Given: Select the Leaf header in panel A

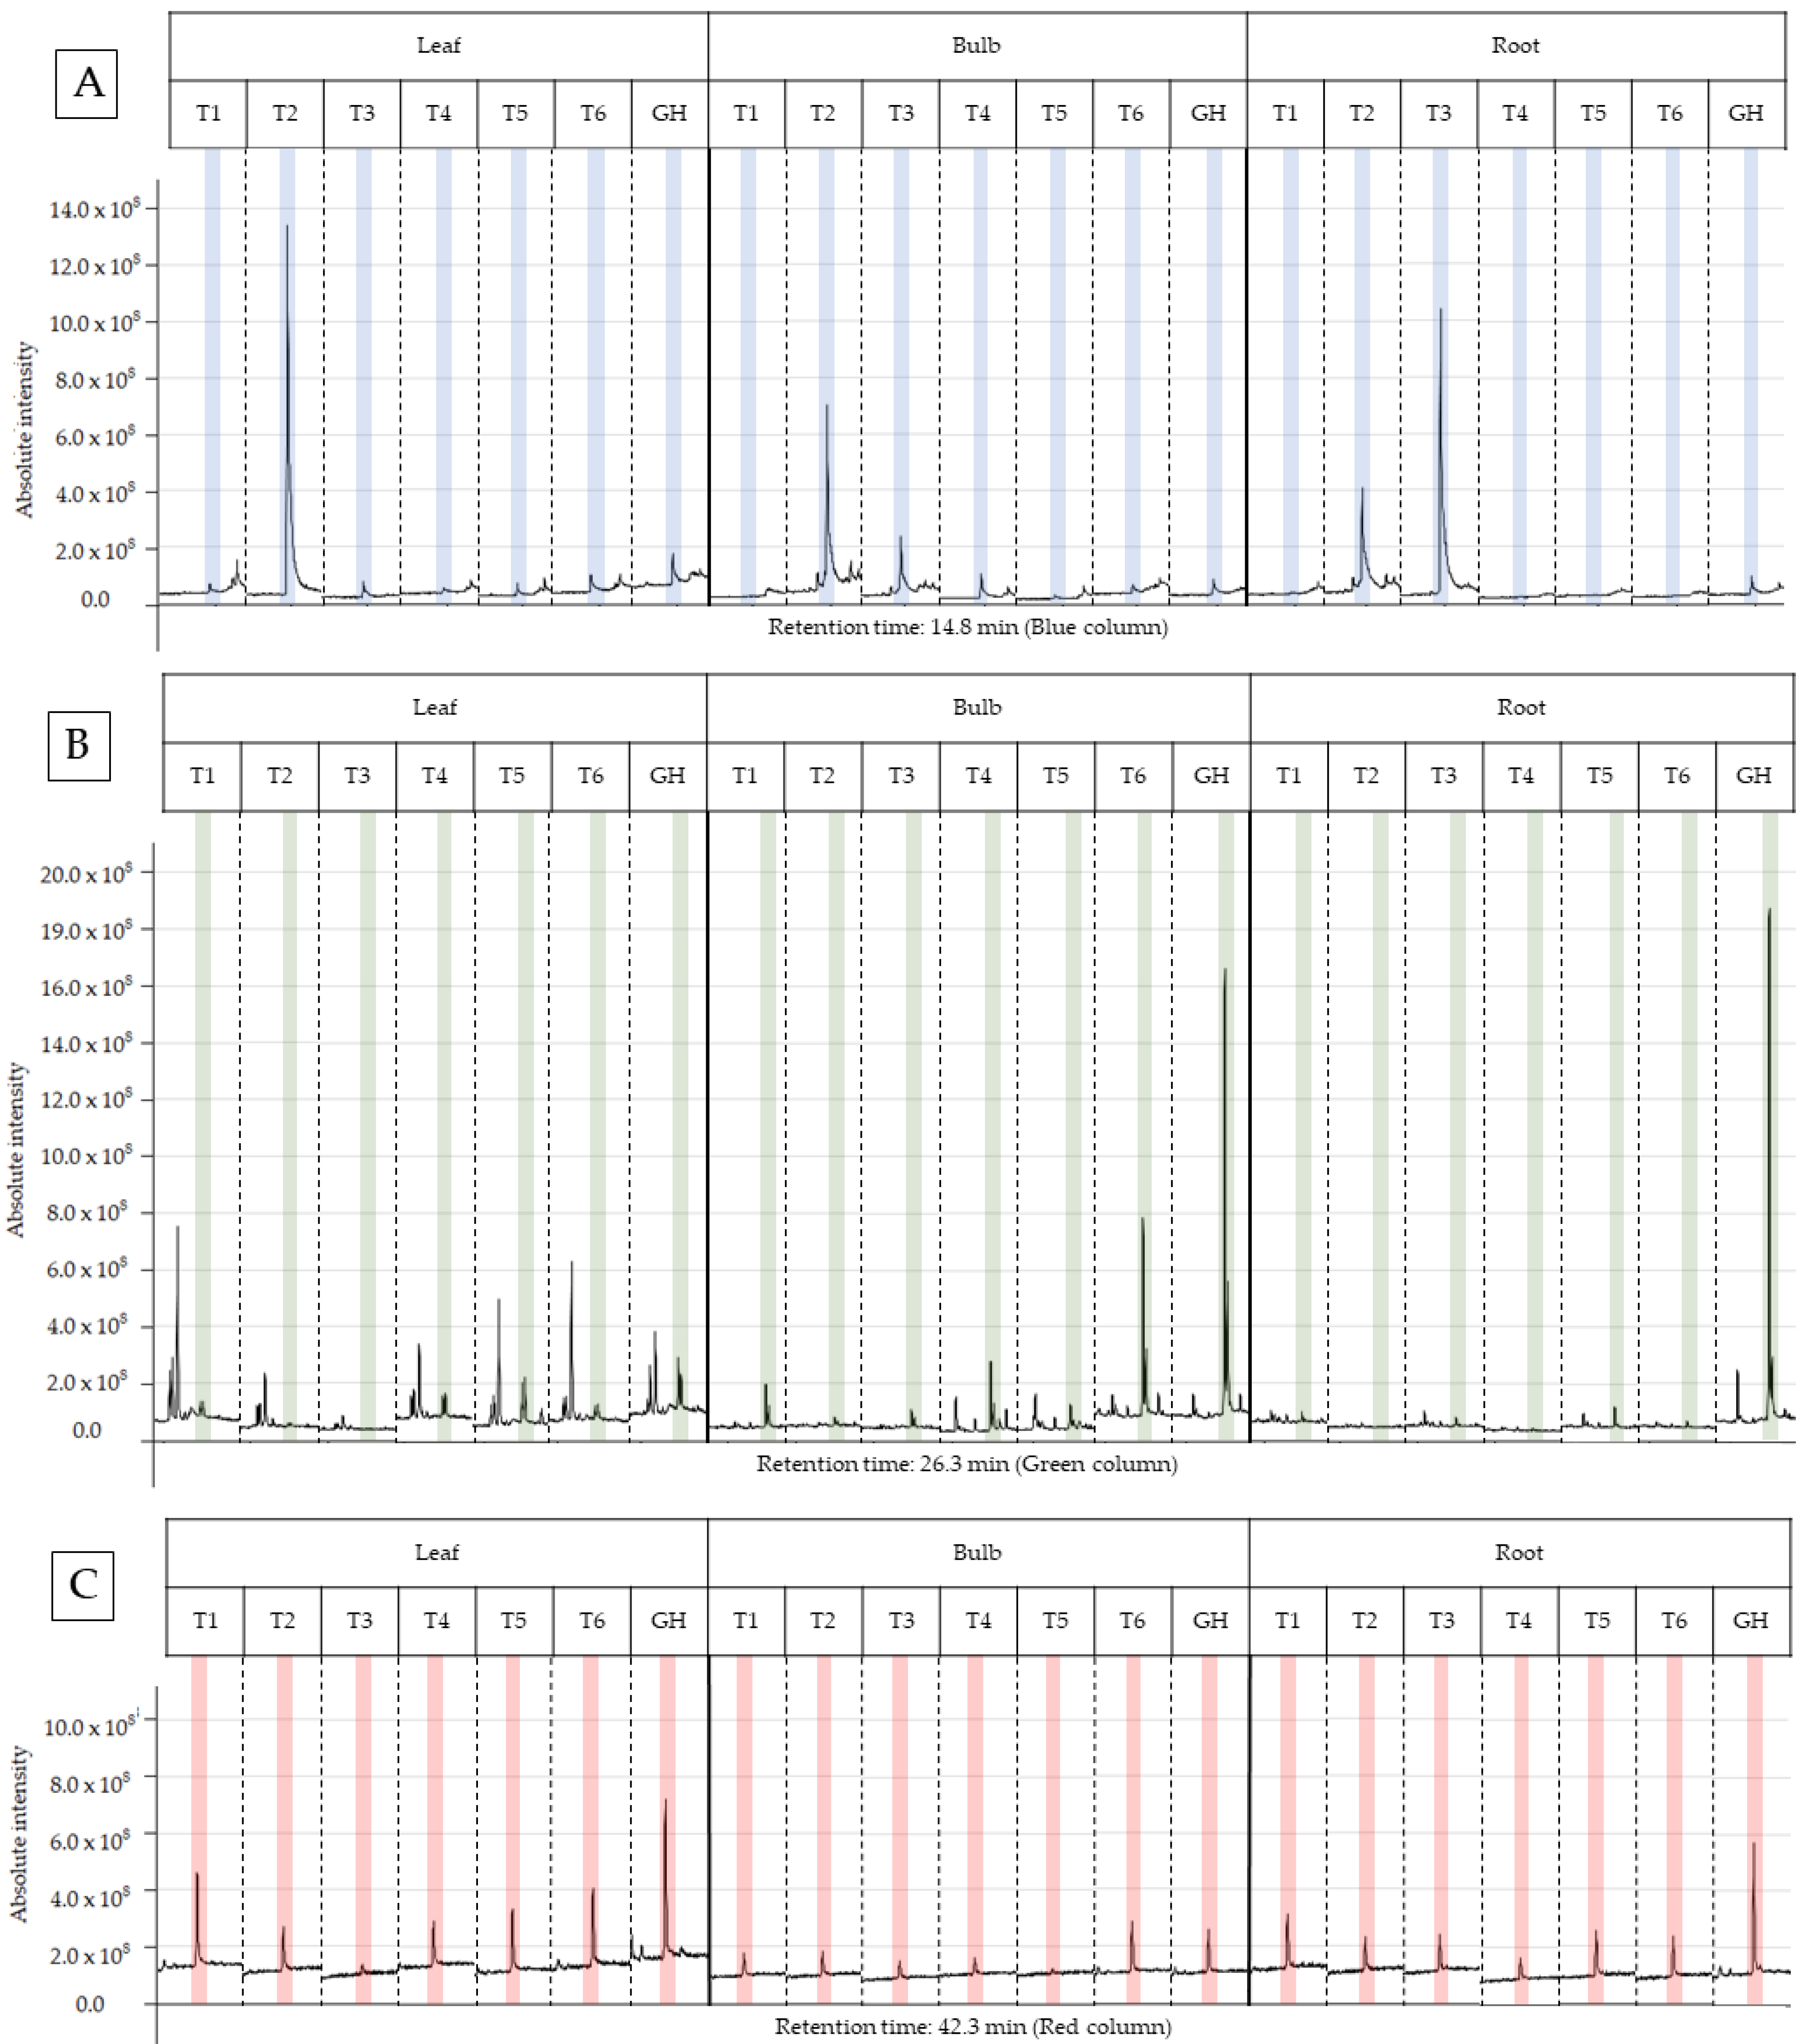Looking at the screenshot, I should click(438, 46).
